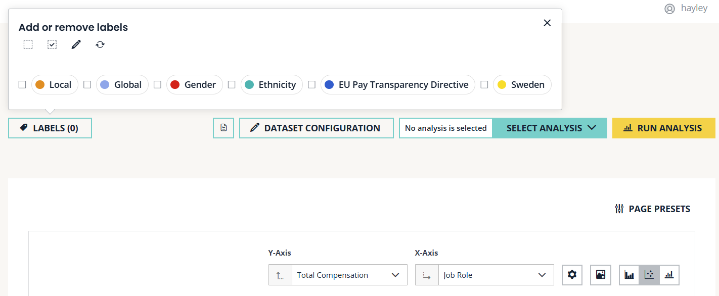This screenshot has width=719, height=296.
Task: Switch to scatter plot chart type
Action: point(649,275)
